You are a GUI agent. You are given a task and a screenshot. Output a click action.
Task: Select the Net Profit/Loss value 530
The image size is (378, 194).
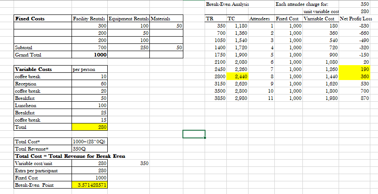click(x=354, y=84)
